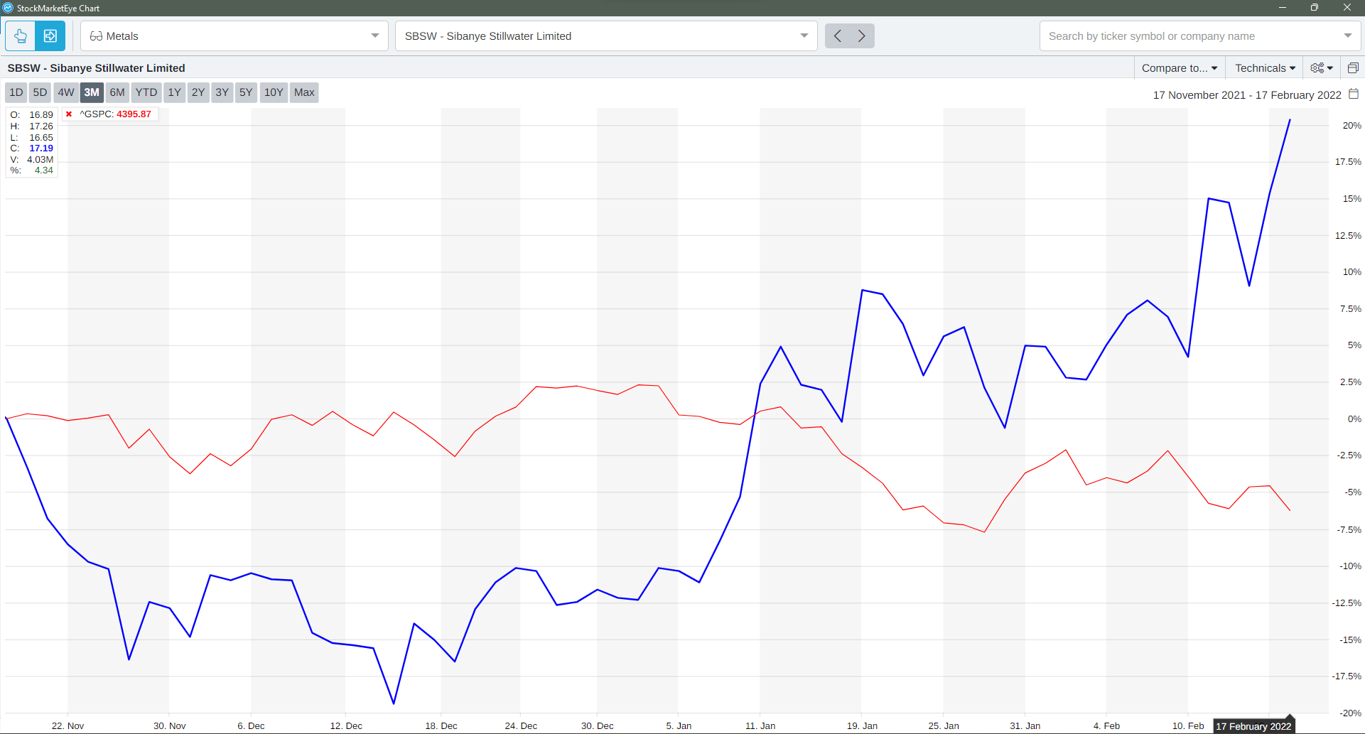
Task: Open the date range calendar icon
Action: pos(1354,94)
